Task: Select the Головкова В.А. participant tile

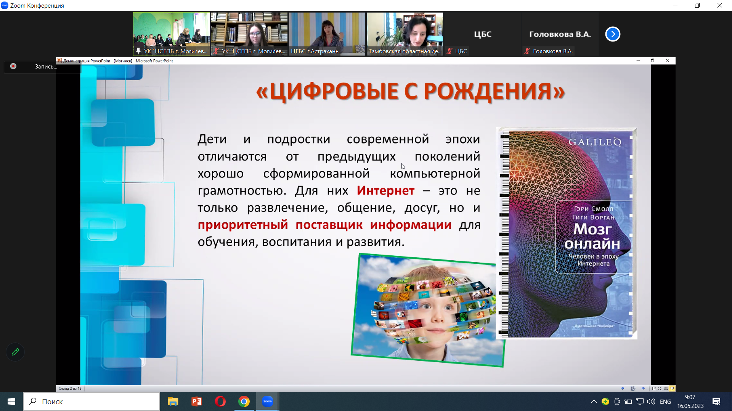Action: tap(560, 34)
